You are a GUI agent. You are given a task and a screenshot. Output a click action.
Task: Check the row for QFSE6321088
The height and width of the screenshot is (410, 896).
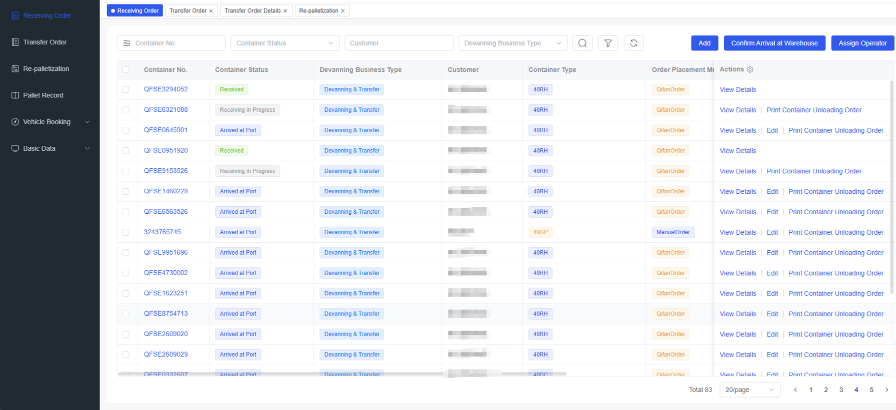click(x=126, y=110)
